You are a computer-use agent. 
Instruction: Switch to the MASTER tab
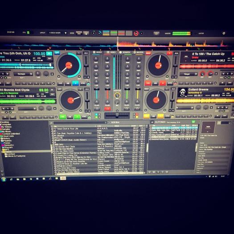point(139,53)
